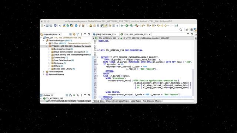Expand the Core Data Services folder
The image size is (237, 133).
tap(49, 60)
